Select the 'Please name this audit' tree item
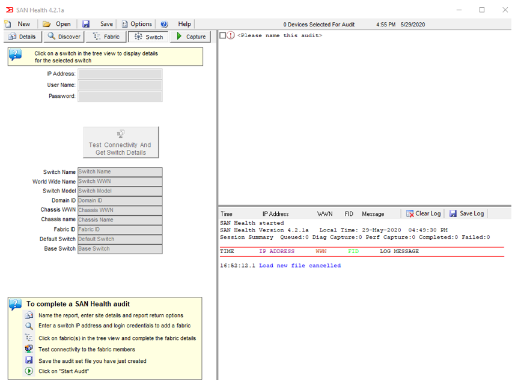The image size is (521, 388). (279, 35)
